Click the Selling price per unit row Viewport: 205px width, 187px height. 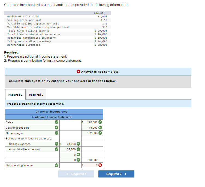pyautogui.click(x=58, y=20)
